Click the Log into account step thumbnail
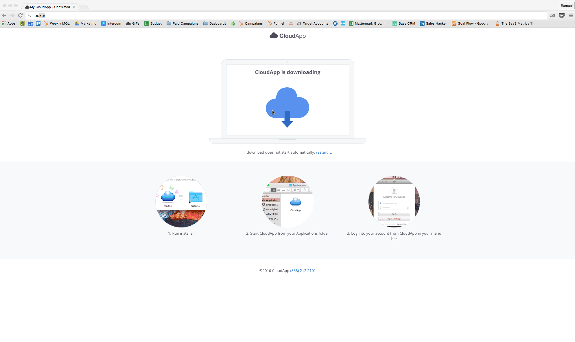Viewport: 575px width, 342px height. pyautogui.click(x=394, y=201)
